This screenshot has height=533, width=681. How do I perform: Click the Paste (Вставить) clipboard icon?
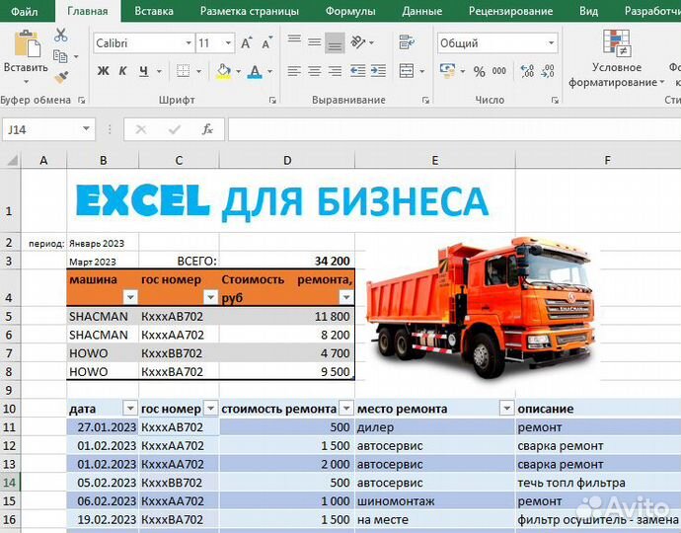(x=27, y=43)
